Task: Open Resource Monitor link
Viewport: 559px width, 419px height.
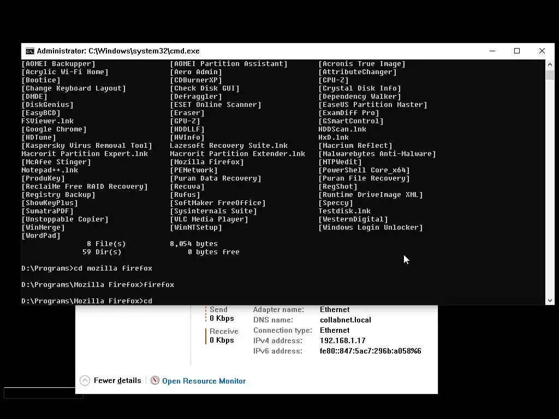Action: pos(204,381)
